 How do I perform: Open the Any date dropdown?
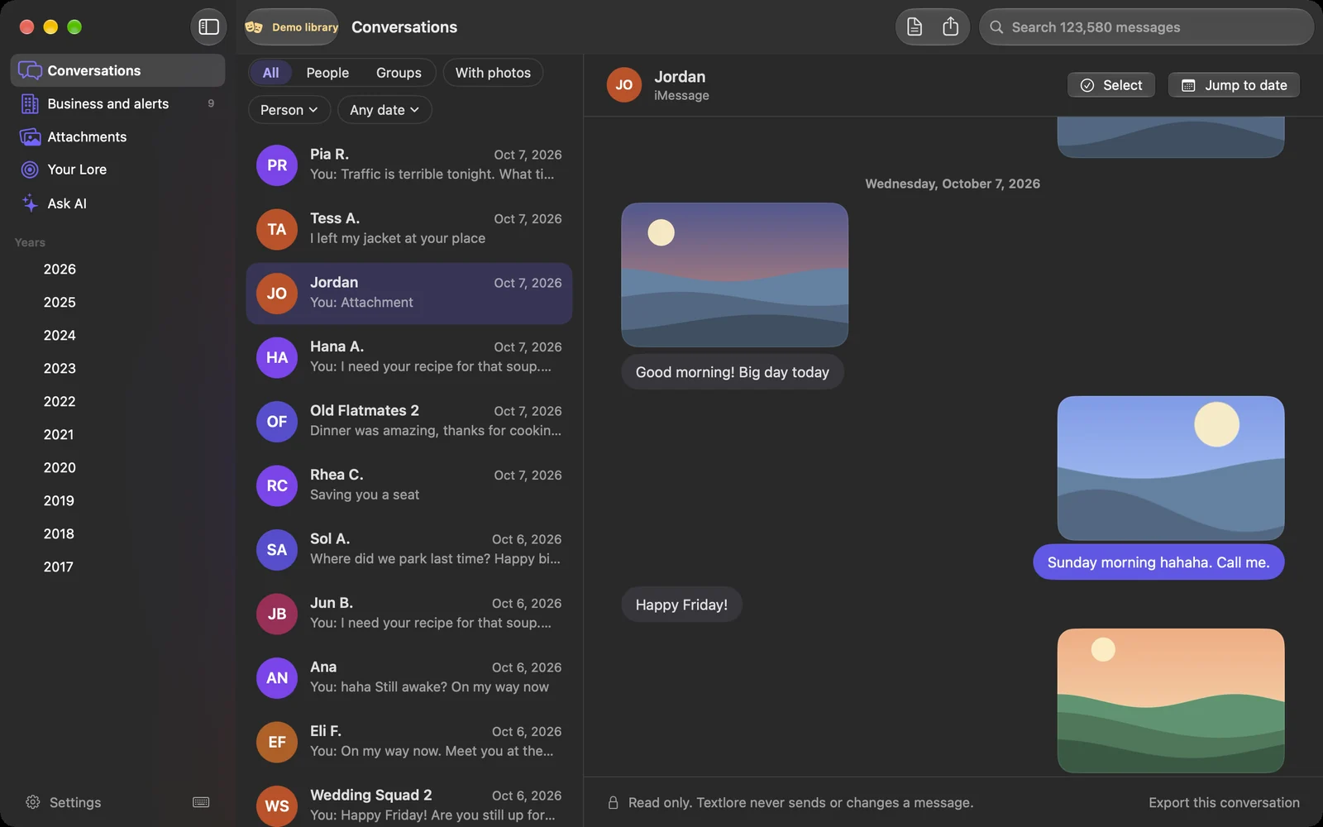point(384,110)
